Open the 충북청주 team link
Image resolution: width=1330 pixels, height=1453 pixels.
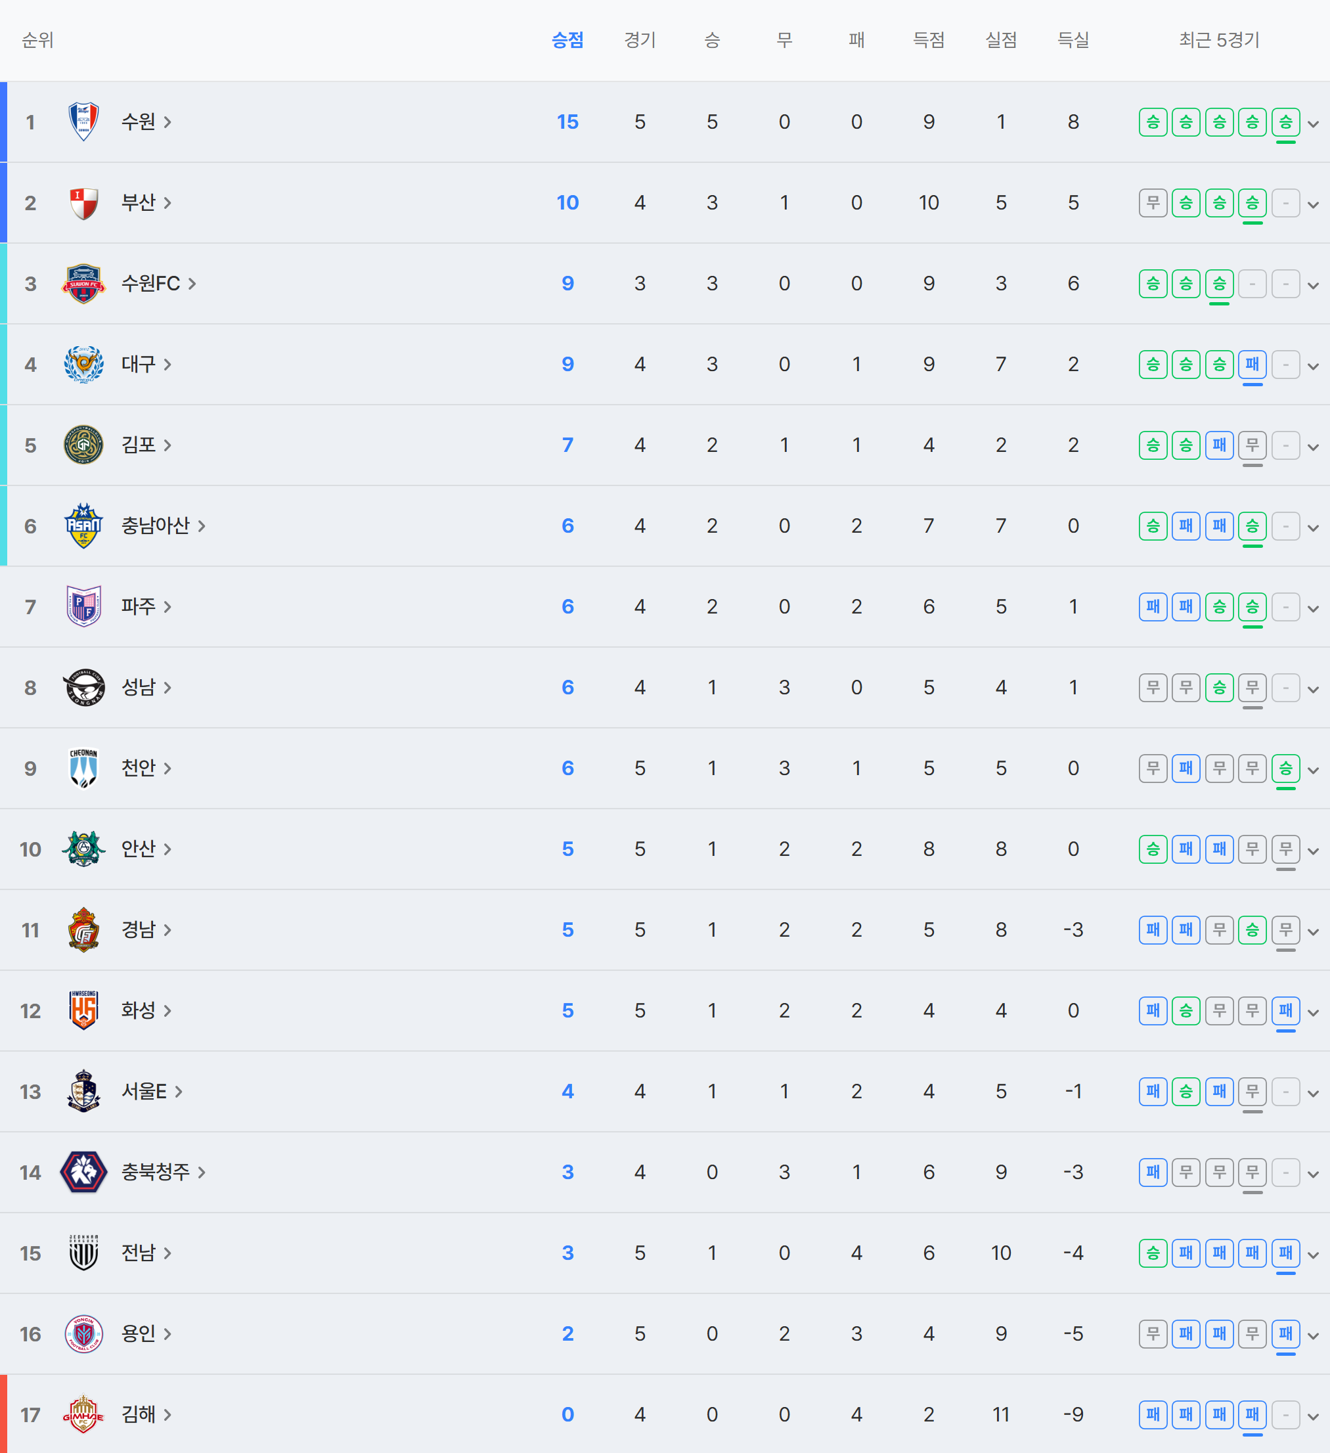point(164,1172)
